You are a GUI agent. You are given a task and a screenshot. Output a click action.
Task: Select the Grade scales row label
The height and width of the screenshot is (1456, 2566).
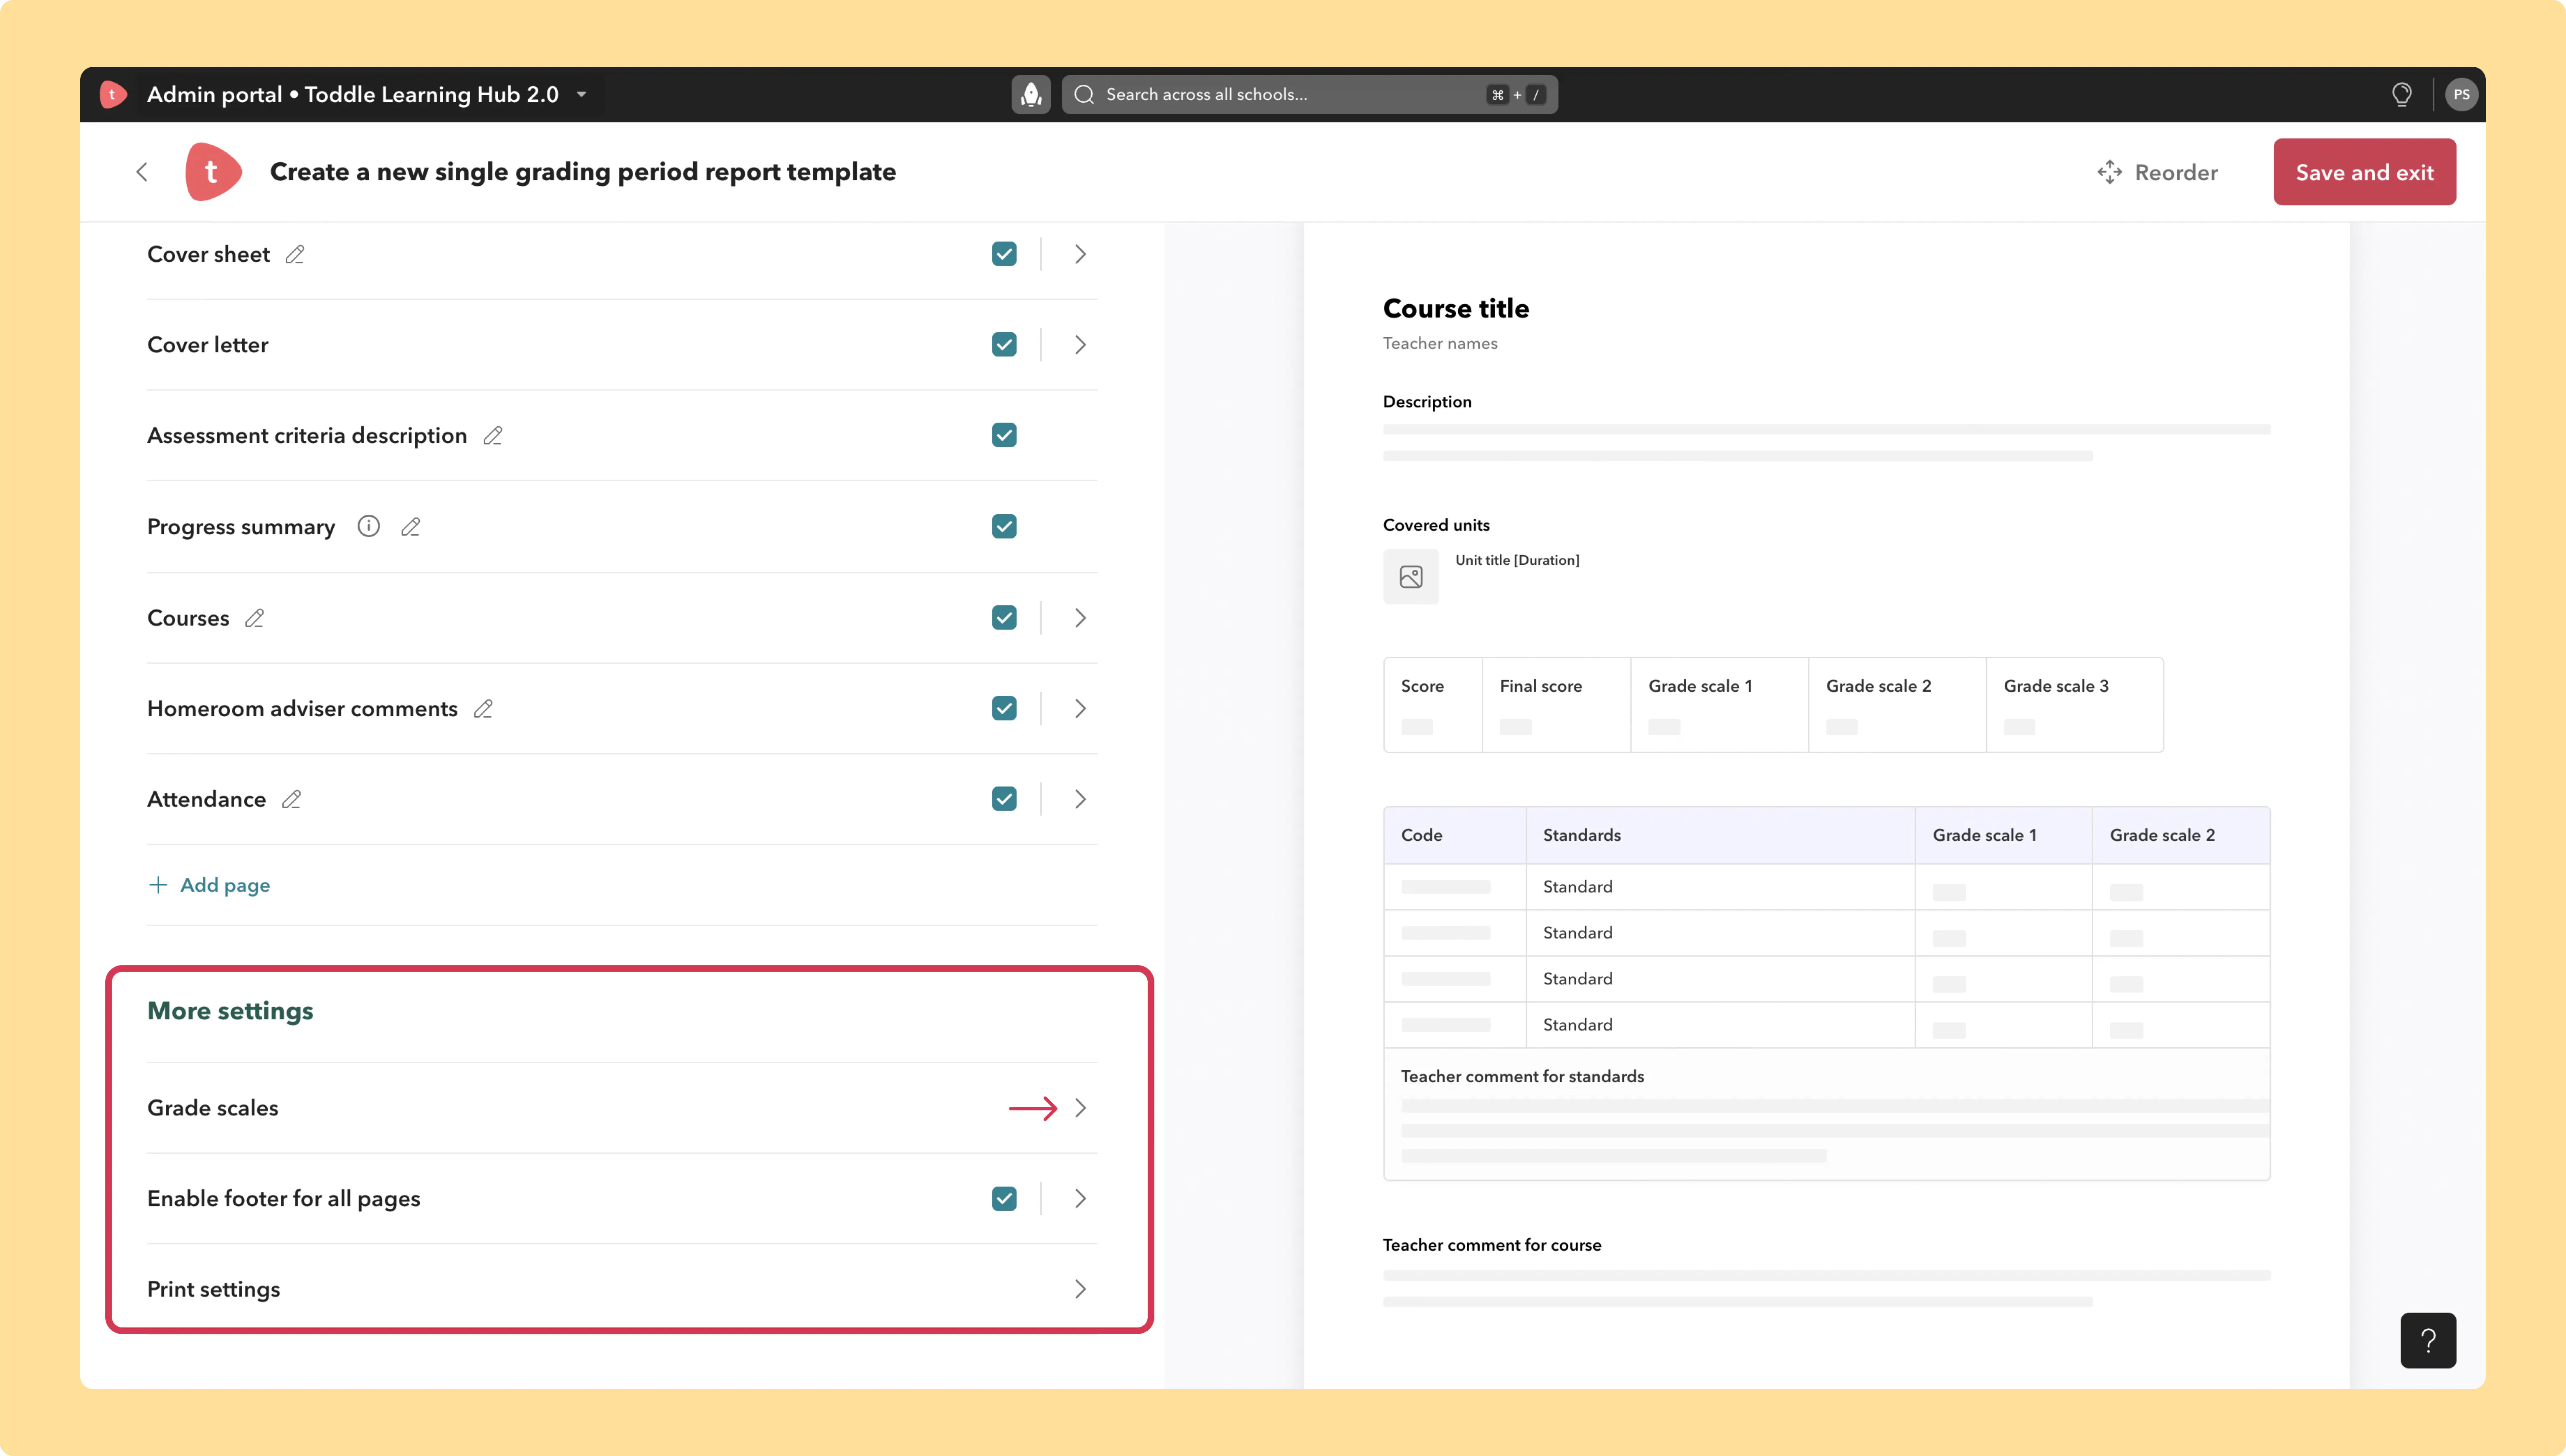(x=213, y=1108)
